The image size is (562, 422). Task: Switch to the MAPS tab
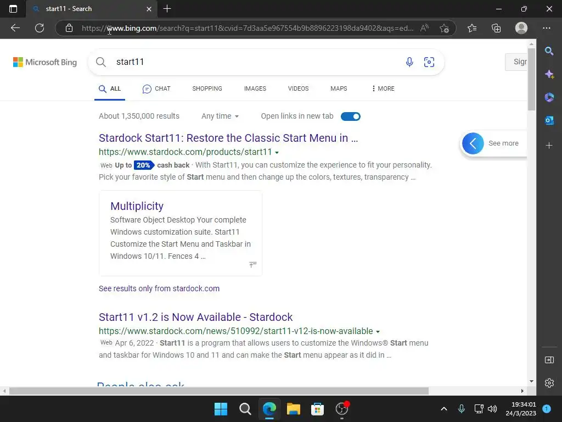click(339, 88)
